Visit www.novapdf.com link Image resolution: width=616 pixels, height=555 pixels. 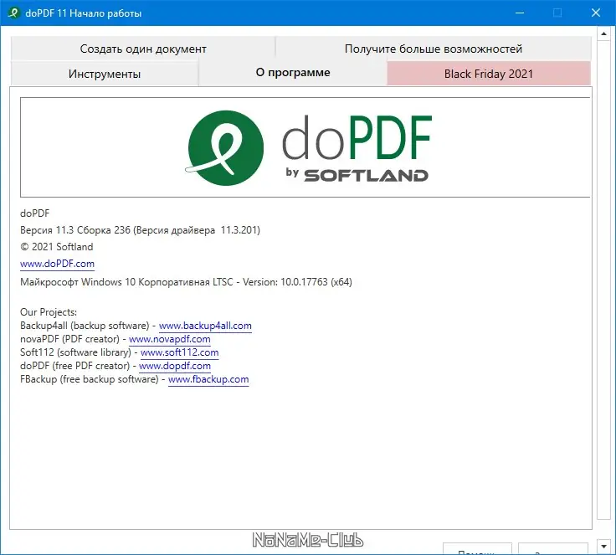coord(170,339)
